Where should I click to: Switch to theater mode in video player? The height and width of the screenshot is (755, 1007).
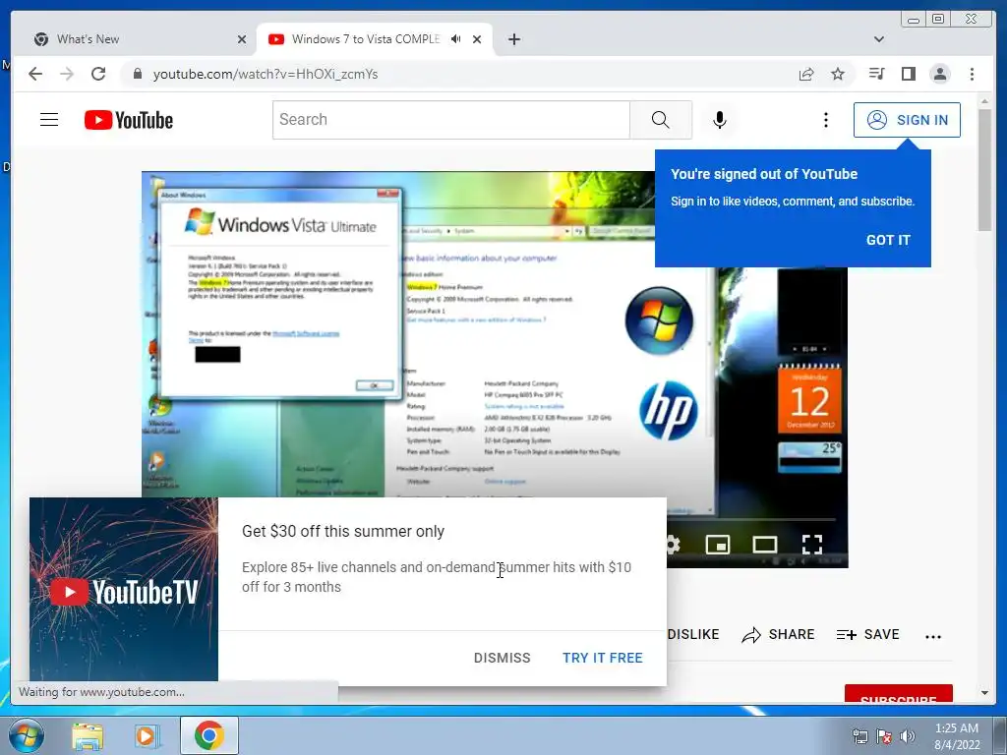click(765, 545)
